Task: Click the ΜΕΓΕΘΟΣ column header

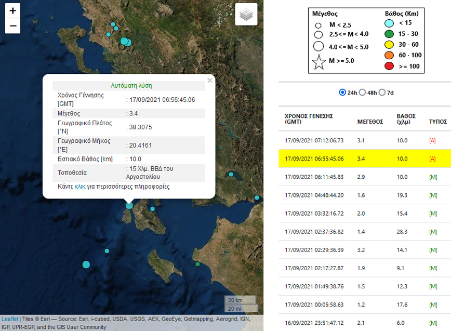Action: (370, 122)
